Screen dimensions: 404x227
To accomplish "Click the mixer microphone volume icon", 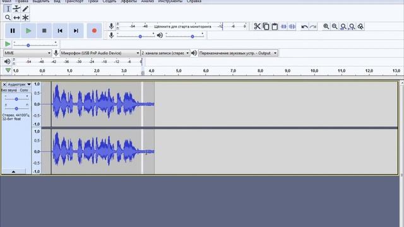I will (111, 35).
